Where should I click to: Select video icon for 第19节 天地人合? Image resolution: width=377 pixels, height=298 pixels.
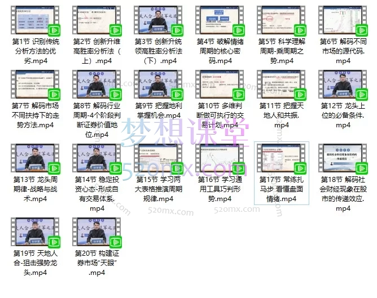pyautogui.click(x=35, y=232)
